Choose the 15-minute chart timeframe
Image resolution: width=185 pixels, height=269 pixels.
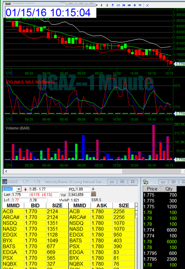[x=118, y=5]
